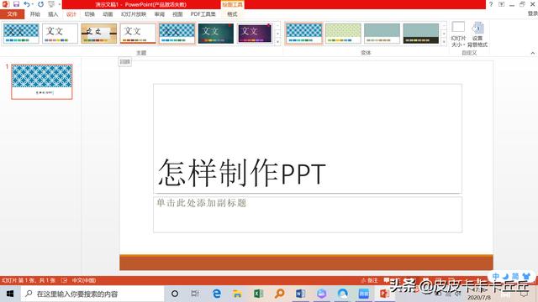This screenshot has width=538, height=302.
Task: Apply the white theme with orange bottom bar
Action: pos(138,34)
